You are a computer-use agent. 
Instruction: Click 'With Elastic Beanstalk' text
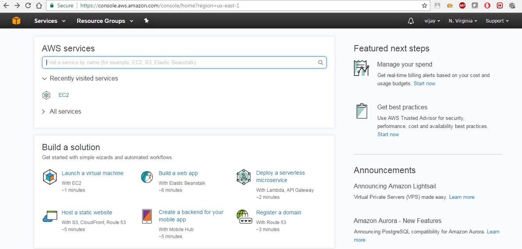(182, 183)
